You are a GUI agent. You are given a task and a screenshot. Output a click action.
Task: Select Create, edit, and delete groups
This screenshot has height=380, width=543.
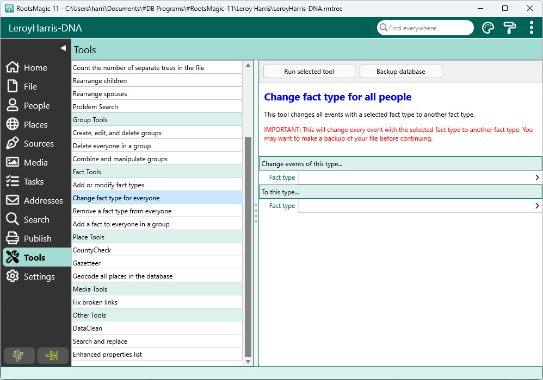pyautogui.click(x=157, y=133)
